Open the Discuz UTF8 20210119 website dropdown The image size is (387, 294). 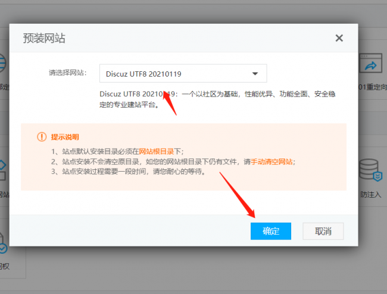(183, 74)
